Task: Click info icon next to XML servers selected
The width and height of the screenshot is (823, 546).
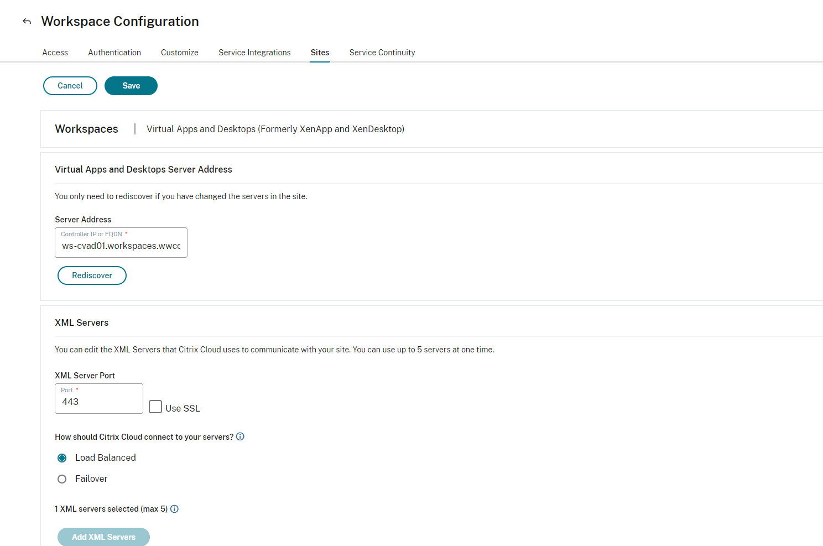Action: pos(174,509)
